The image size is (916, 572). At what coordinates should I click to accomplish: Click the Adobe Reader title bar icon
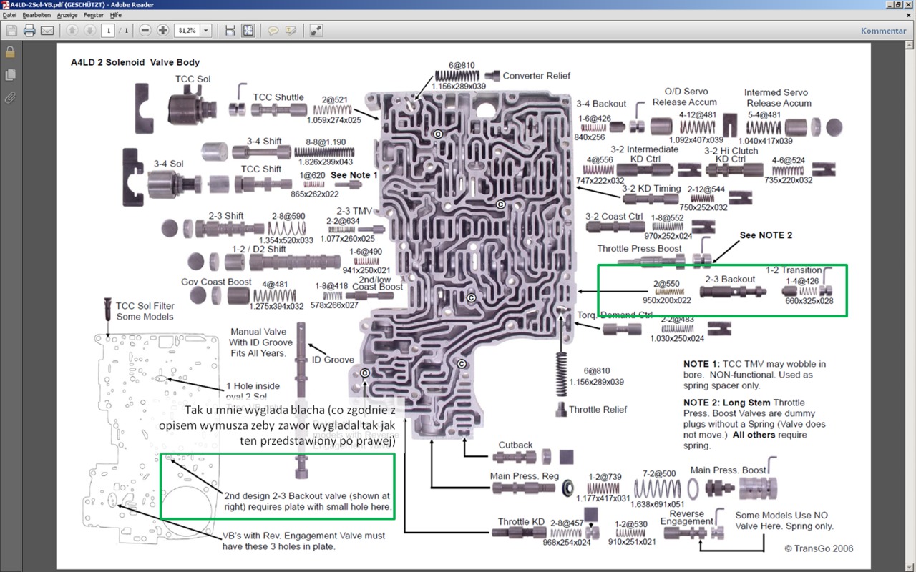tap(5, 4)
